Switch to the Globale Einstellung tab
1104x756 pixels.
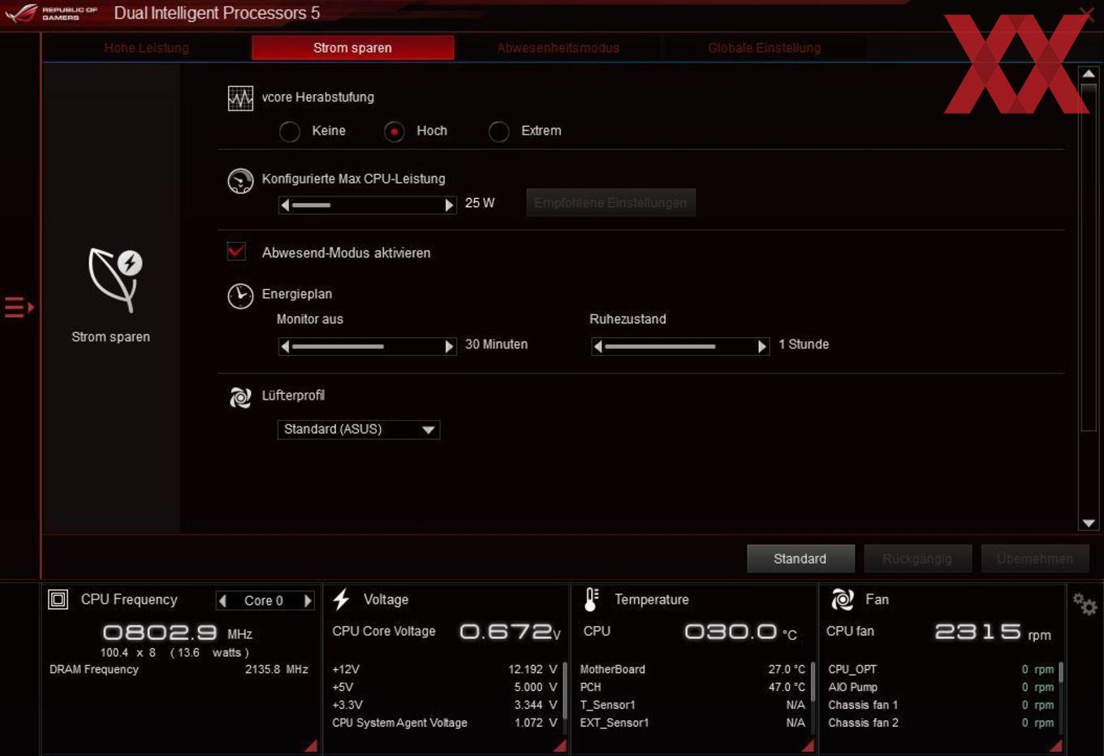point(764,48)
